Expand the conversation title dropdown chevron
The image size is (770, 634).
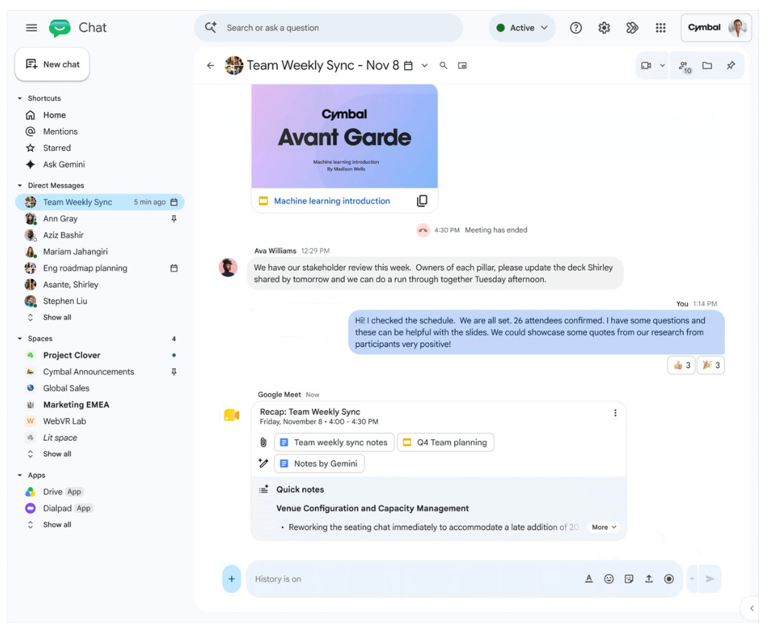point(425,66)
